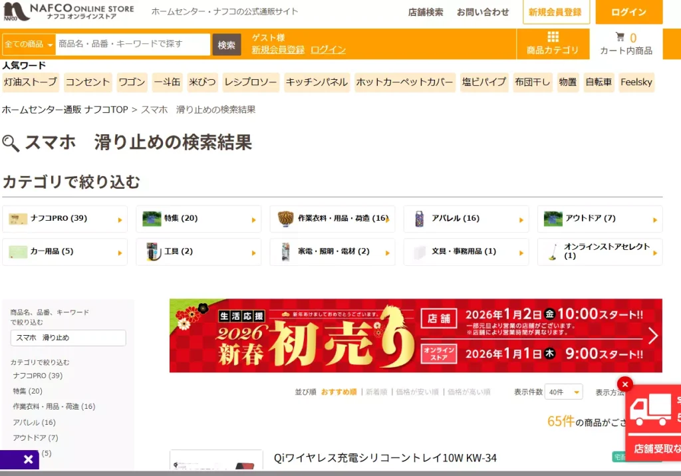Advance the banner with the right arrow
Viewport: 681px width, 476px height.
652,336
